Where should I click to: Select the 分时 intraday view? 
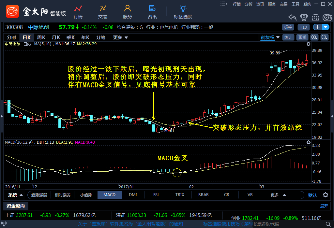tap(11, 37)
